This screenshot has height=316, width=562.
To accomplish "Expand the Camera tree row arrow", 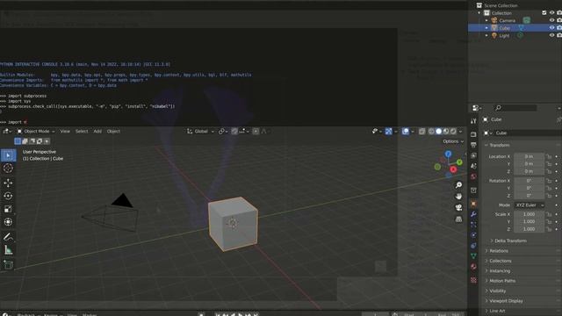I will click(x=486, y=20).
